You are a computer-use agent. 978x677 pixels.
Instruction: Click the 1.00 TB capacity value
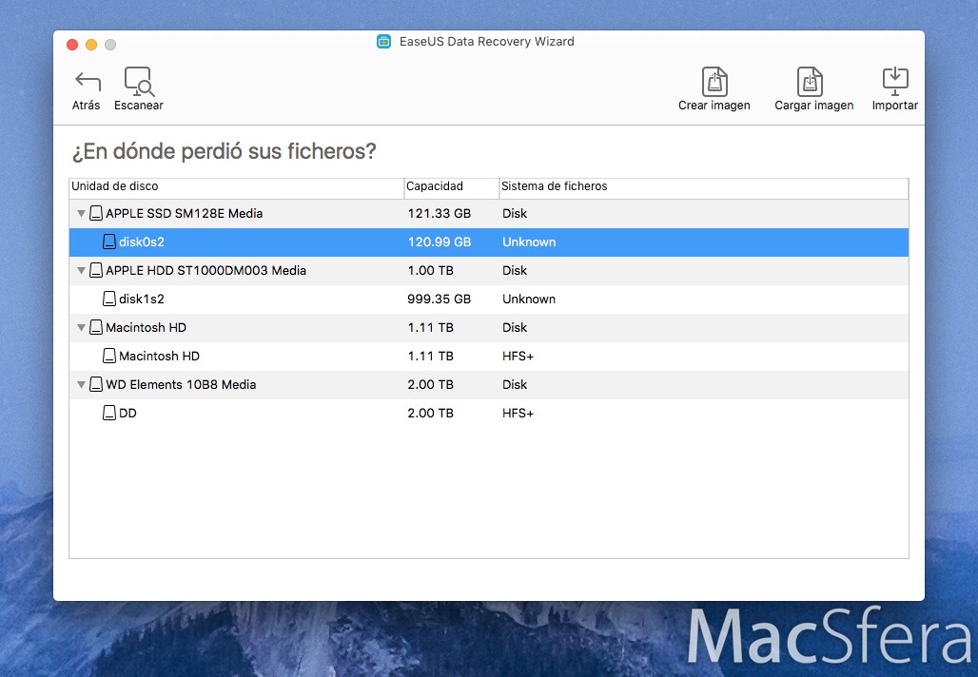(430, 271)
